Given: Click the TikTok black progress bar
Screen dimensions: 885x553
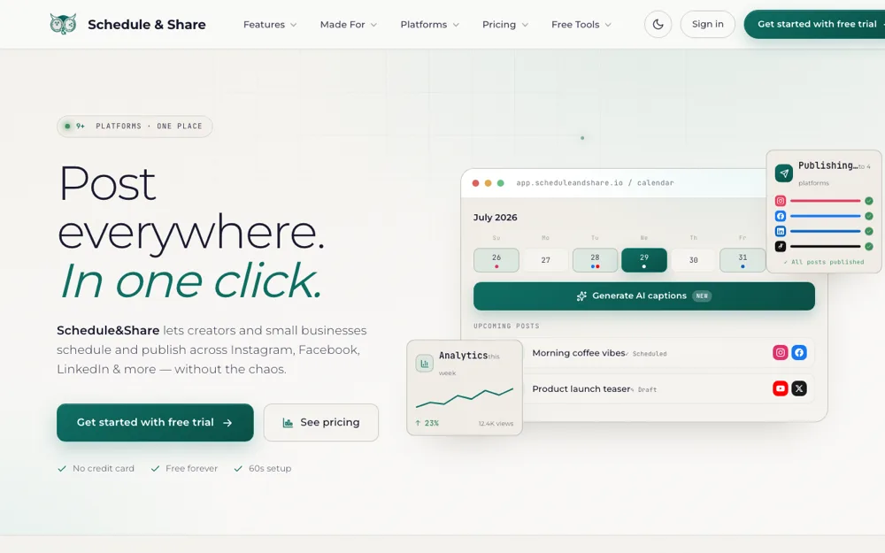Looking at the screenshot, I should (825, 247).
